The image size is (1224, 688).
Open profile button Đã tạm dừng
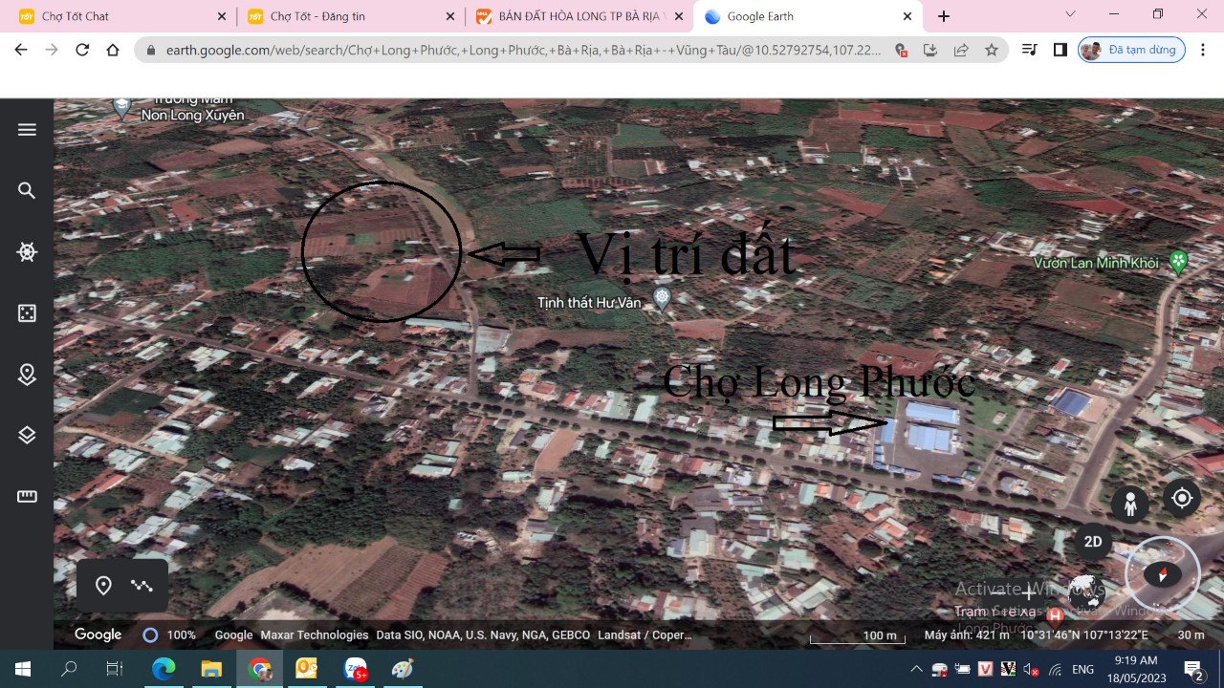1131,50
